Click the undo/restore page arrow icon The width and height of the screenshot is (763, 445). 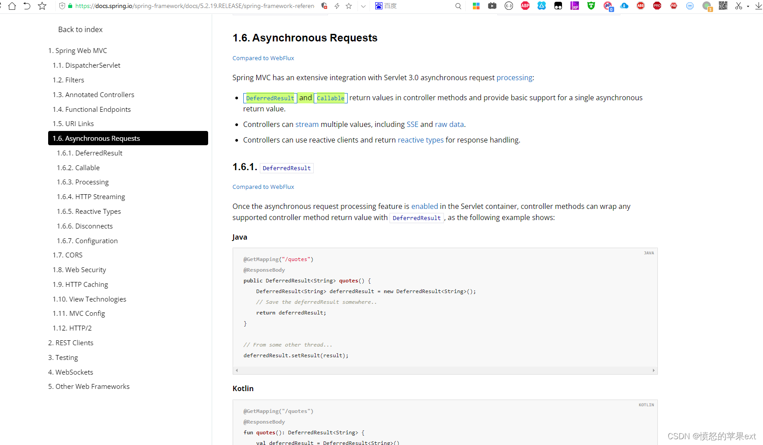click(27, 6)
